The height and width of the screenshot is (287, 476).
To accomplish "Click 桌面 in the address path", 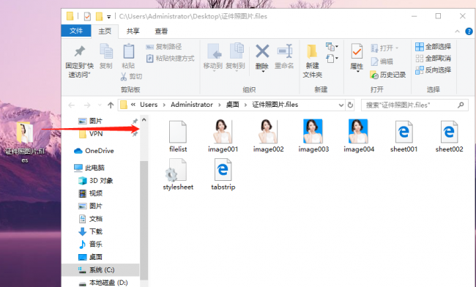I will click(x=233, y=105).
